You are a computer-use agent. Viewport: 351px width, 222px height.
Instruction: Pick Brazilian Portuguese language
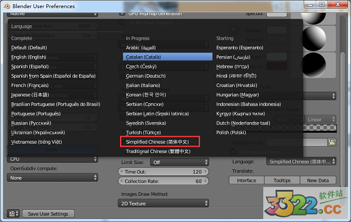click(56, 104)
